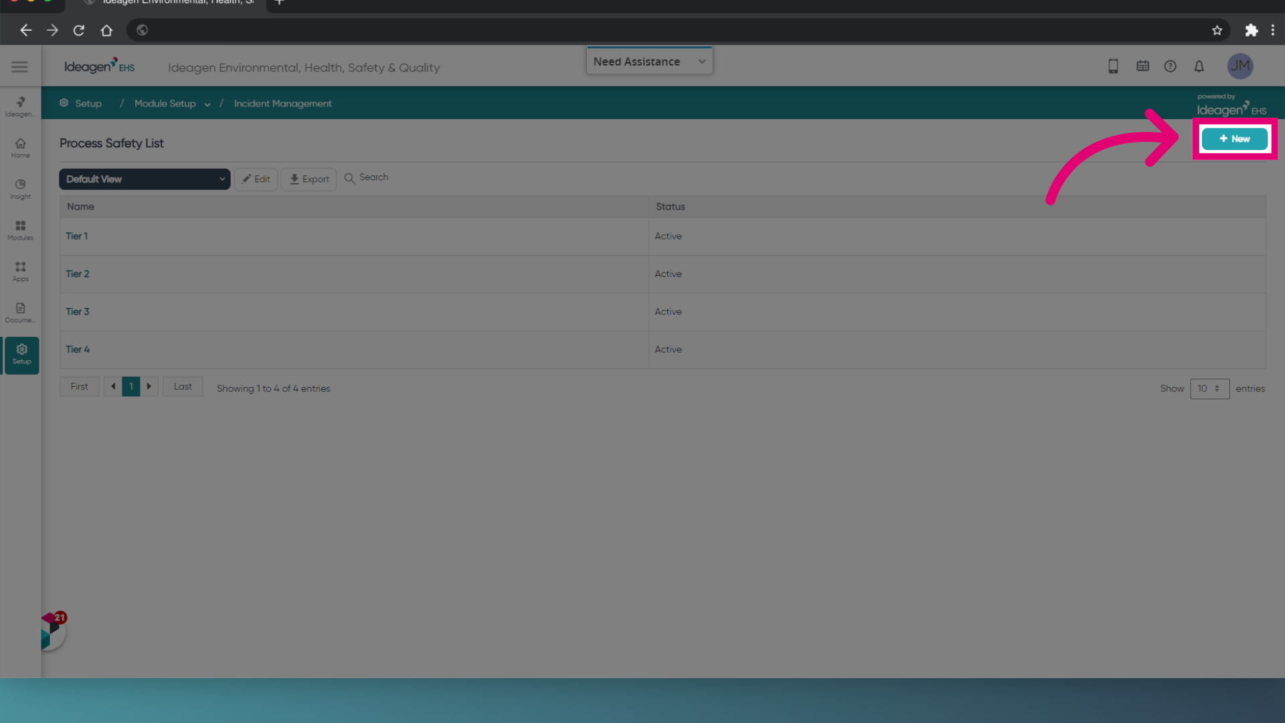Open the JM user profile avatar
This screenshot has width=1285, height=723.
point(1239,66)
